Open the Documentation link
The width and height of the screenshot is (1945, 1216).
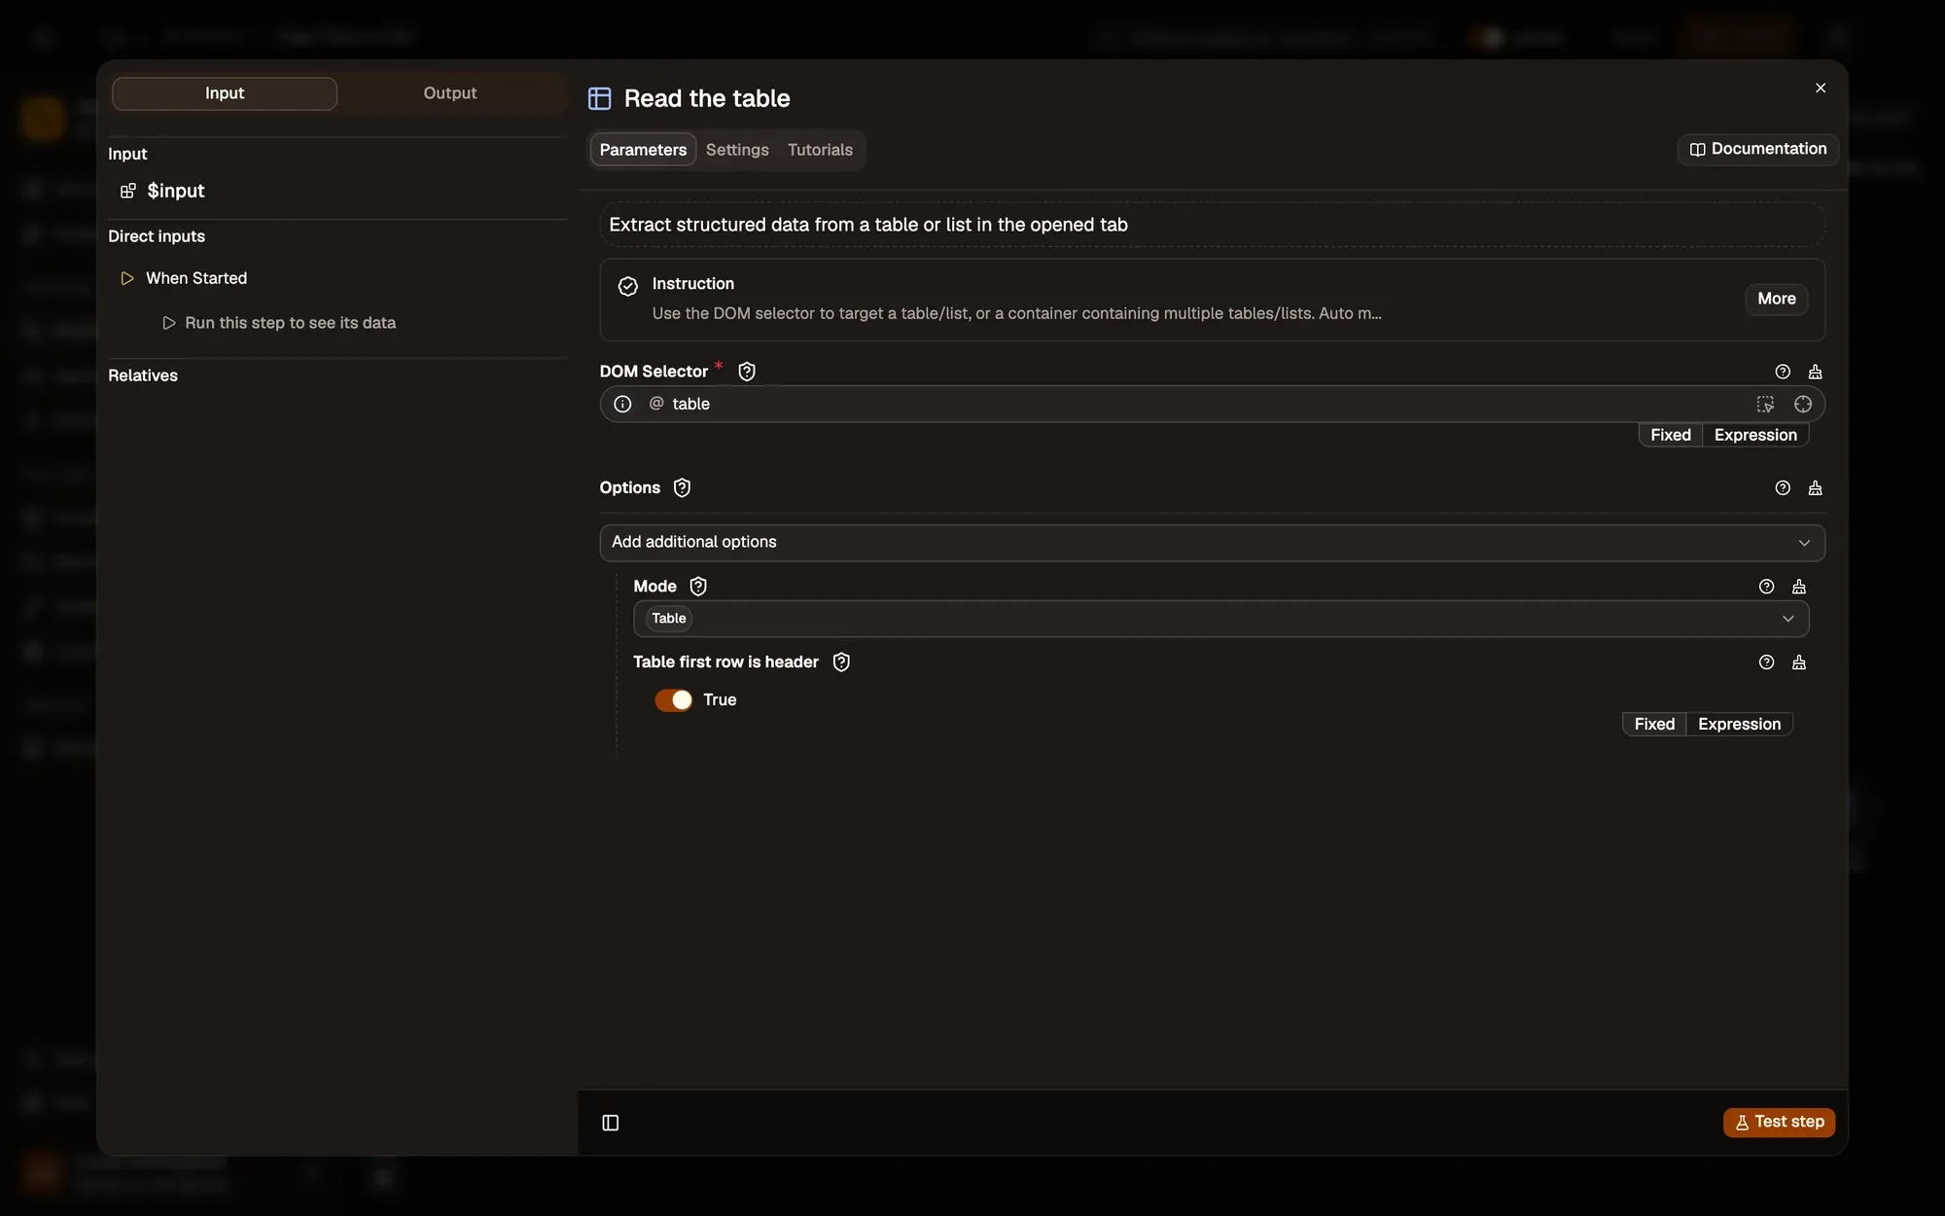(x=1758, y=149)
